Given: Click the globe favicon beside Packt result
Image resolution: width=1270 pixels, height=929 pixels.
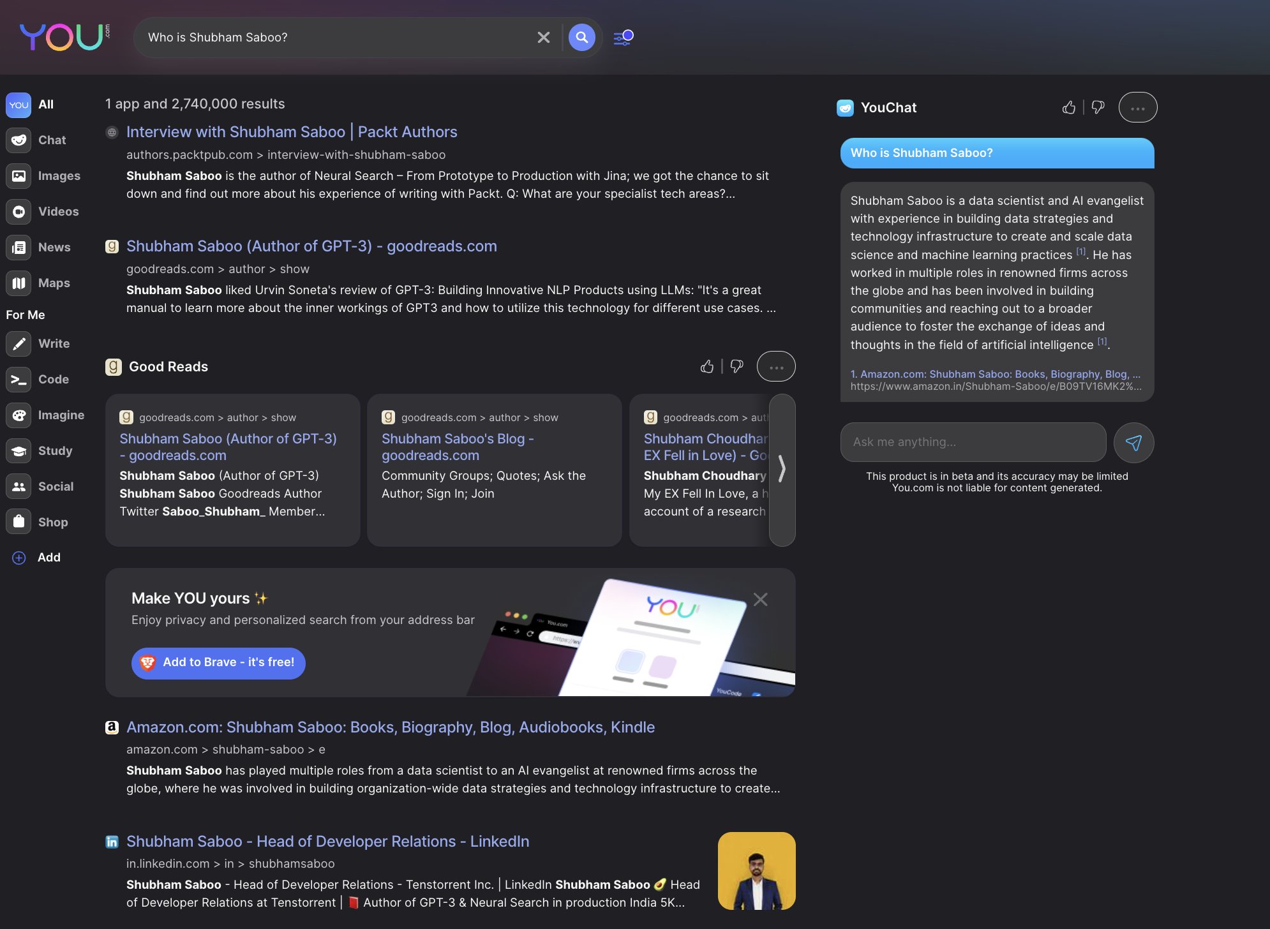Looking at the screenshot, I should (x=112, y=133).
